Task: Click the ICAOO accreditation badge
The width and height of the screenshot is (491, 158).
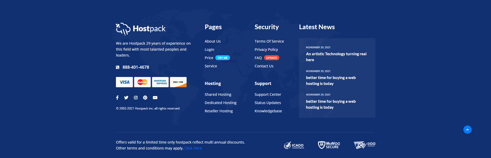Action: point(294,146)
